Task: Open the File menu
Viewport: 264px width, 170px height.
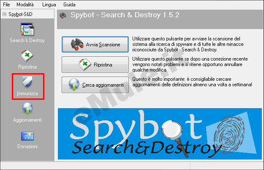Action: click(x=6, y=5)
